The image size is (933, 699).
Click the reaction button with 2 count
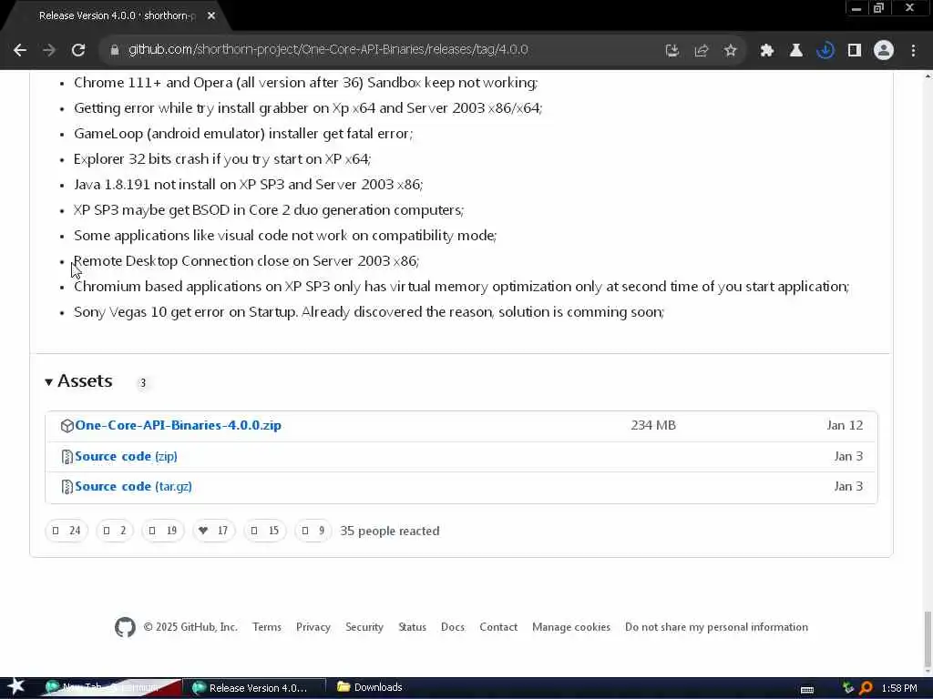click(x=115, y=531)
